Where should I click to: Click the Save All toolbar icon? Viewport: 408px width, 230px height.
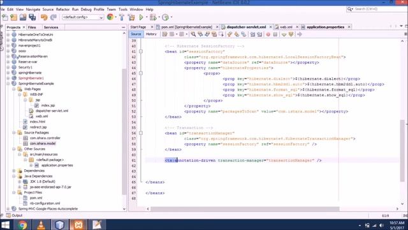tap(33, 17)
